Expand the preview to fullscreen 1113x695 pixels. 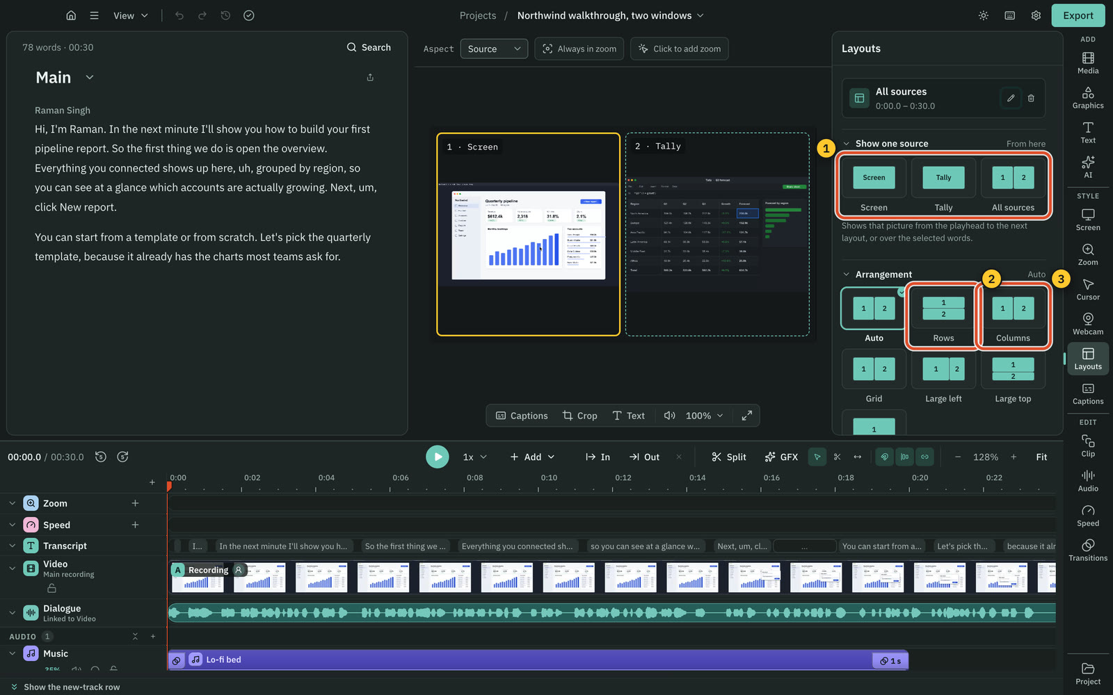pyautogui.click(x=746, y=416)
